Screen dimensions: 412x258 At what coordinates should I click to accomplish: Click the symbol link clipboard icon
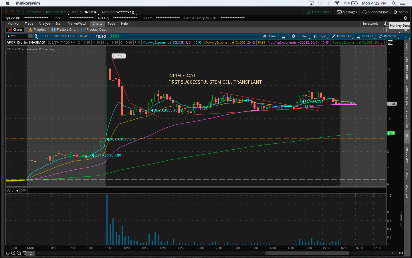[36, 36]
